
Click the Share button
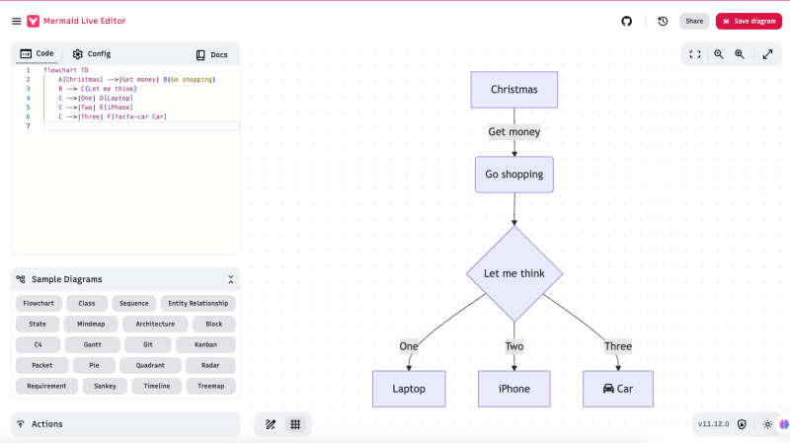(694, 21)
